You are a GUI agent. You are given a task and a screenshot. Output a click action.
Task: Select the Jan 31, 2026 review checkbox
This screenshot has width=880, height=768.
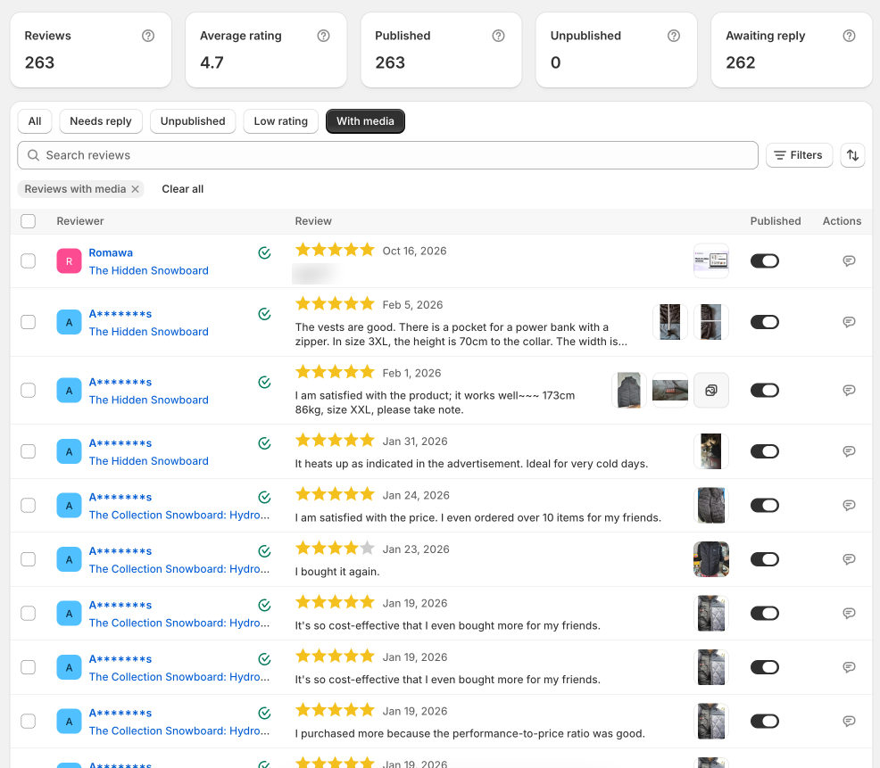pos(28,451)
